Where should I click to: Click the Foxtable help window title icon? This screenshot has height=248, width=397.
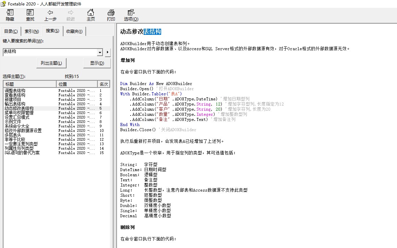(x=3, y=4)
